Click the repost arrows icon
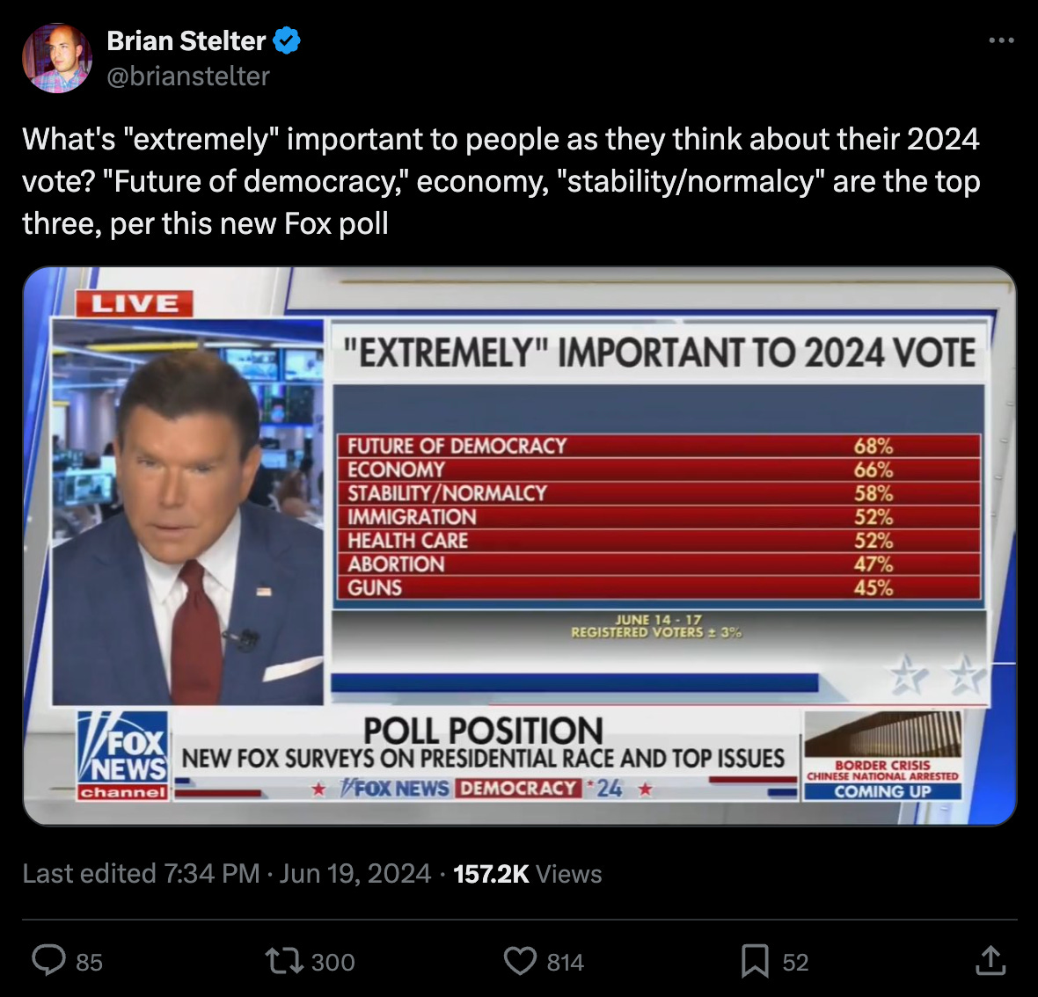 (284, 962)
